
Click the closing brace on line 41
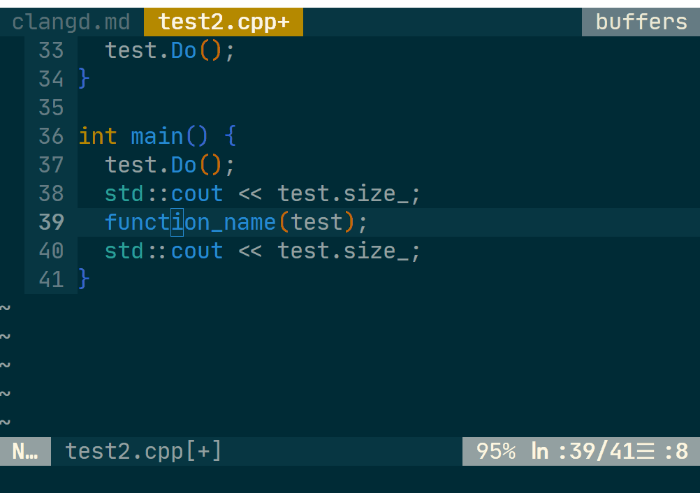(85, 279)
